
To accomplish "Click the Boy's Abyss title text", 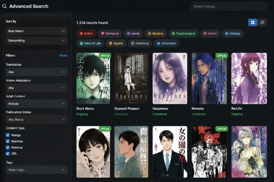I will coord(85,108).
